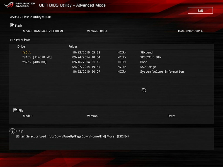Click the File document icon
The height and width of the screenshot is (167, 223).
coord(15,110)
